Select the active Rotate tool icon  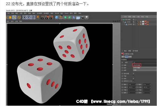pos(15,17)
